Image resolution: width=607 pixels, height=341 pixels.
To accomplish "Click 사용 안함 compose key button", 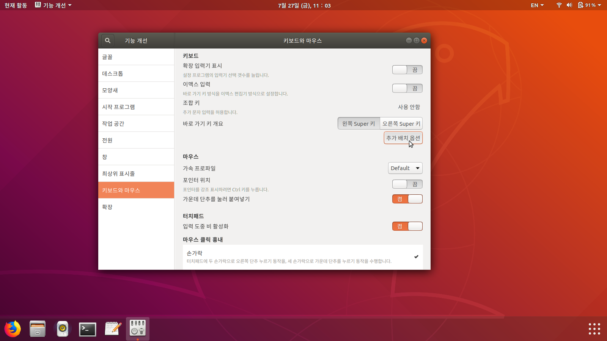I will pyautogui.click(x=409, y=107).
